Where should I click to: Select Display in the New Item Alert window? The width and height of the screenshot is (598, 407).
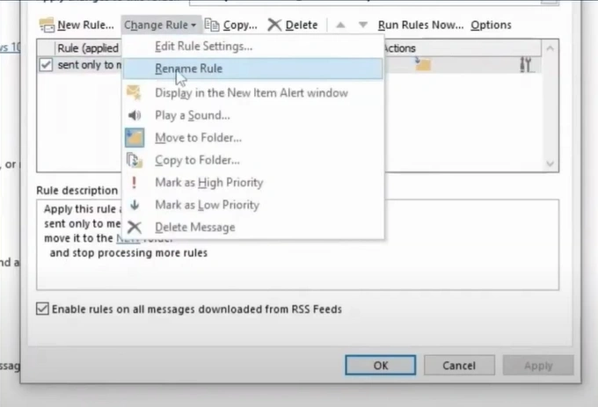point(252,93)
